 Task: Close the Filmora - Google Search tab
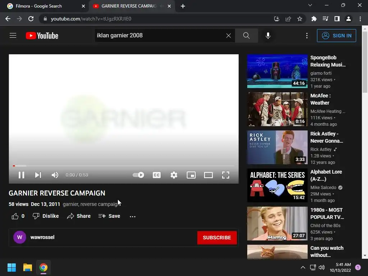tap(83, 6)
